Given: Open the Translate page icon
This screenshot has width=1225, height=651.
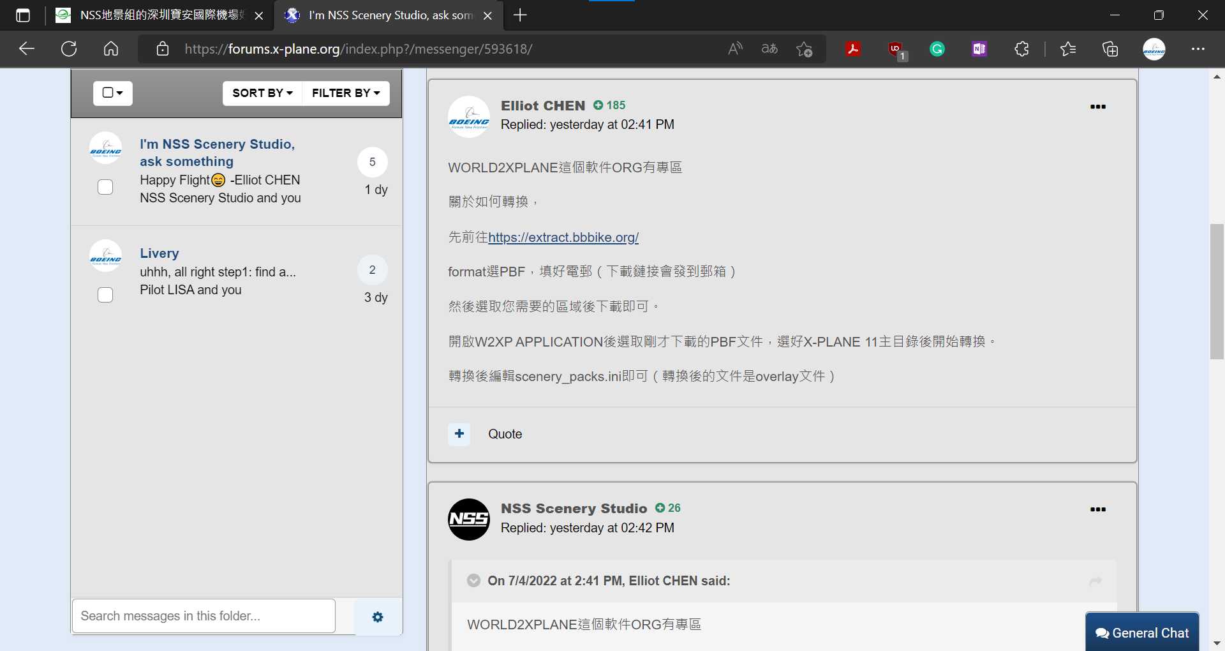Looking at the screenshot, I should 769,49.
